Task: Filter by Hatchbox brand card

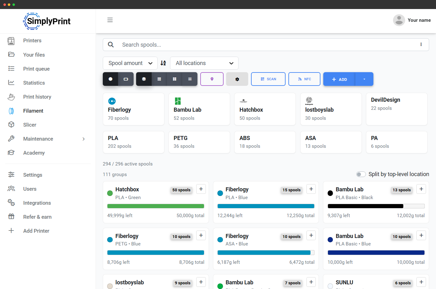Action: pos(265,109)
